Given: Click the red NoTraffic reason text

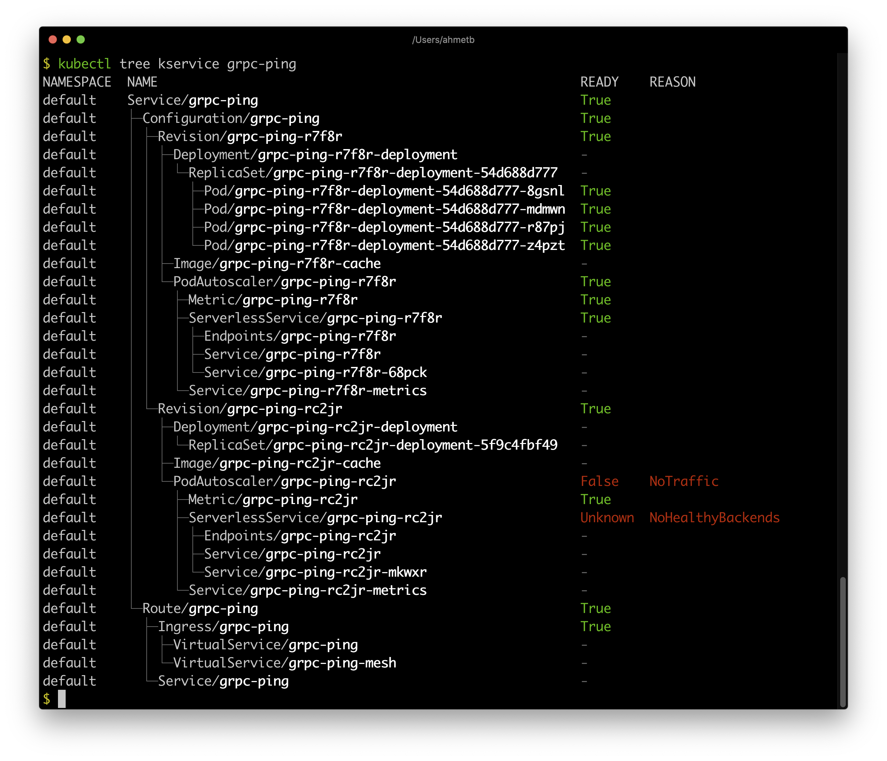Looking at the screenshot, I should pyautogui.click(x=684, y=481).
